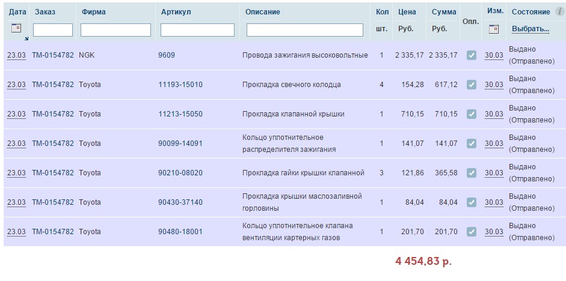Click the 30.03 date for article 90430-37140
Screen dimensions: 566x281
494,202
